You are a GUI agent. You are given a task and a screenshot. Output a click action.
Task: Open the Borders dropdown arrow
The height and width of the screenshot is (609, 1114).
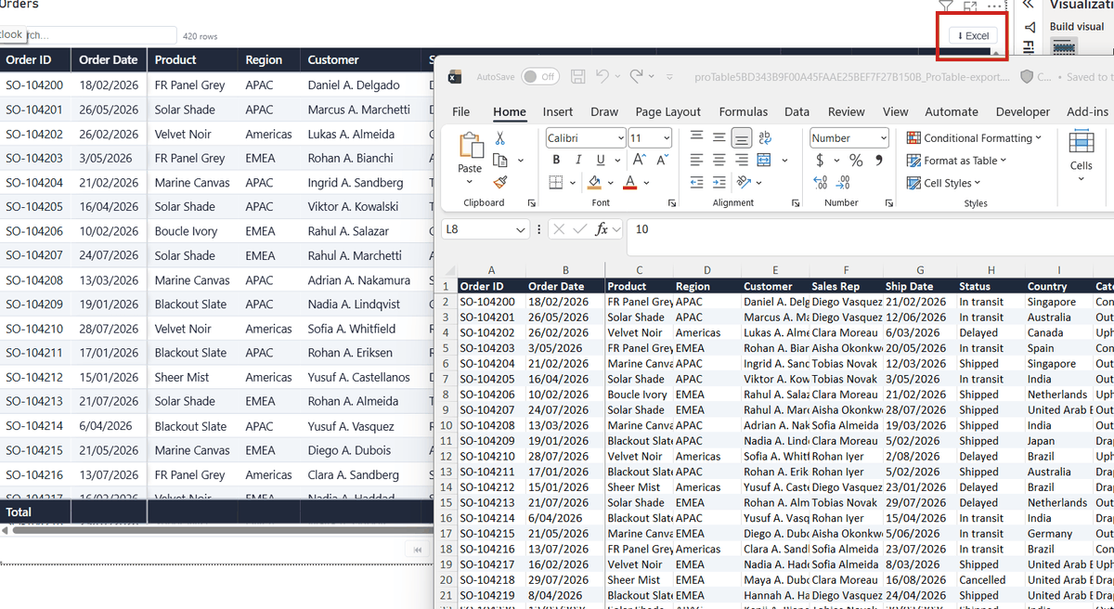tap(571, 183)
